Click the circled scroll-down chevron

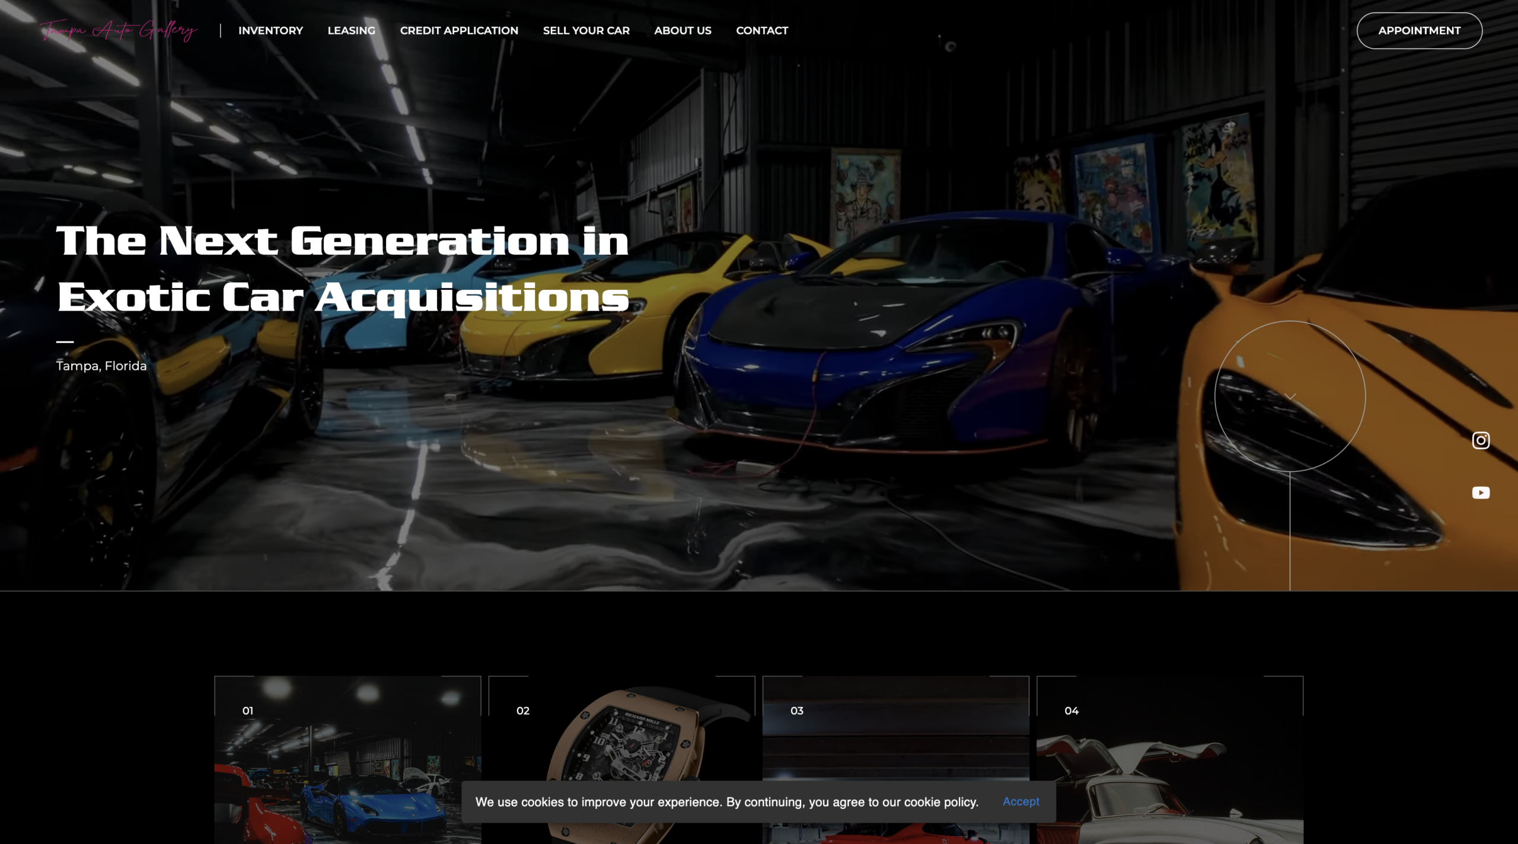[x=1290, y=397]
